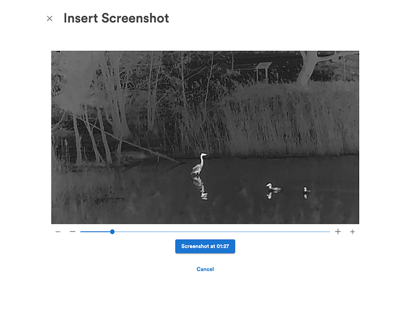This screenshot has width=410, height=315.
Task: Click the small bird at far right on the water
Action: [306, 190]
